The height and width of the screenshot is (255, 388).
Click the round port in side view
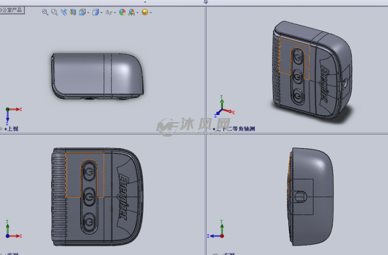coord(300,197)
